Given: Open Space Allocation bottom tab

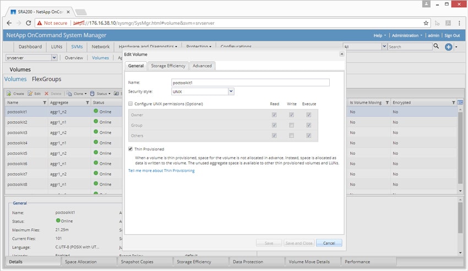Looking at the screenshot, I should tap(89, 262).
